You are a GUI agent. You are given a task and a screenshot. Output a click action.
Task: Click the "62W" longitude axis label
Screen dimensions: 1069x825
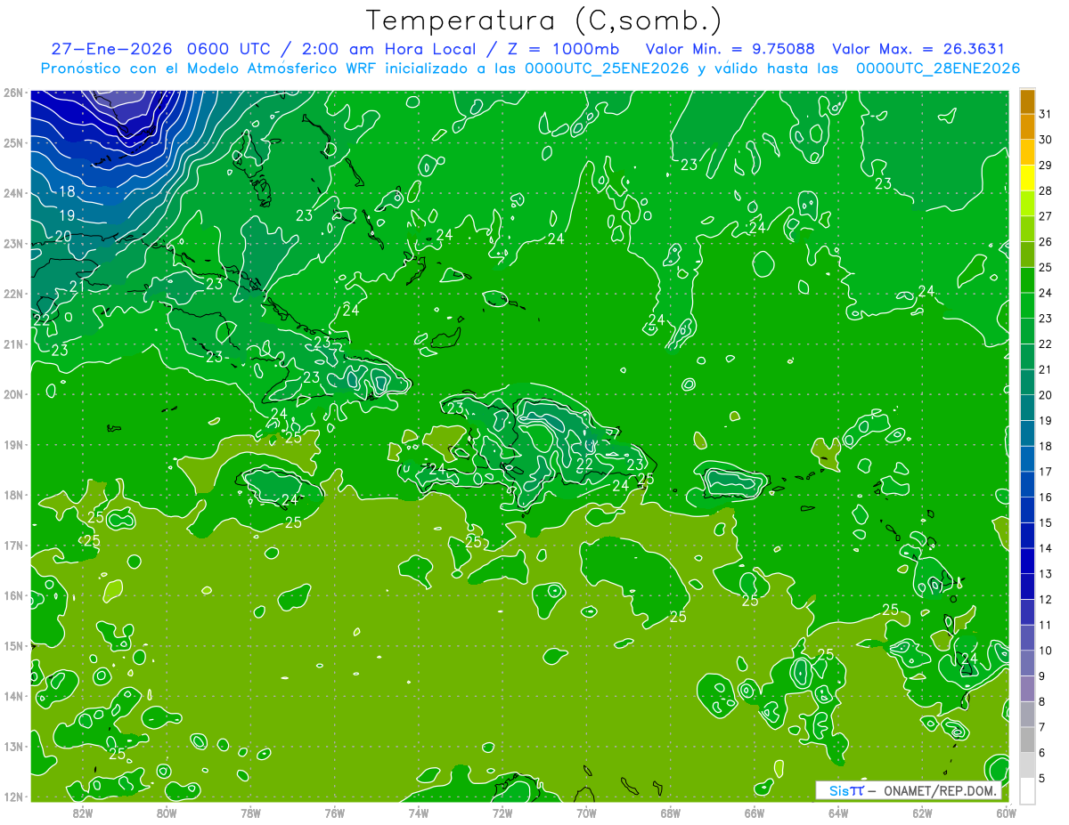[922, 813]
